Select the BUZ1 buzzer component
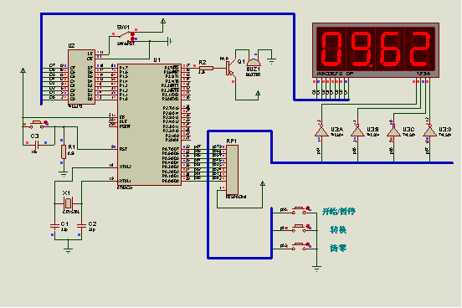Screen dimensions: 462x308 click(x=254, y=63)
